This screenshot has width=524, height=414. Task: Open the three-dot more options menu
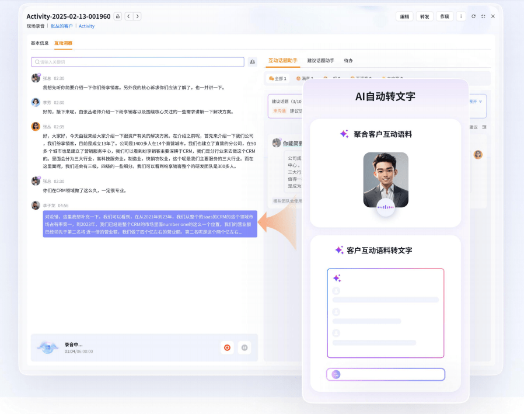pyautogui.click(x=461, y=16)
